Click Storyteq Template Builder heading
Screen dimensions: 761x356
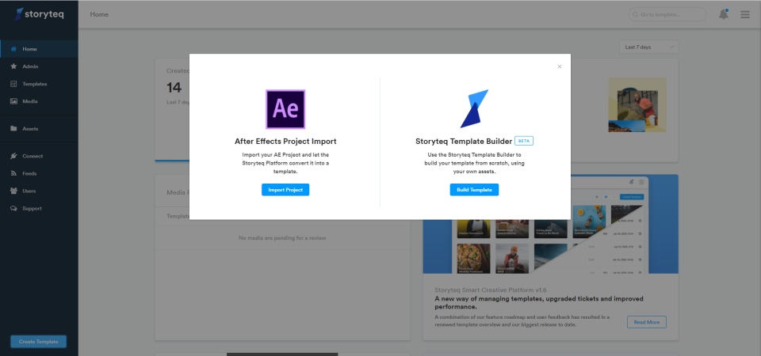464,142
